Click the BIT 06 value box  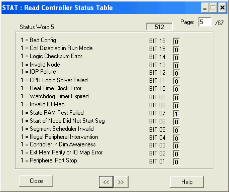tap(176, 122)
